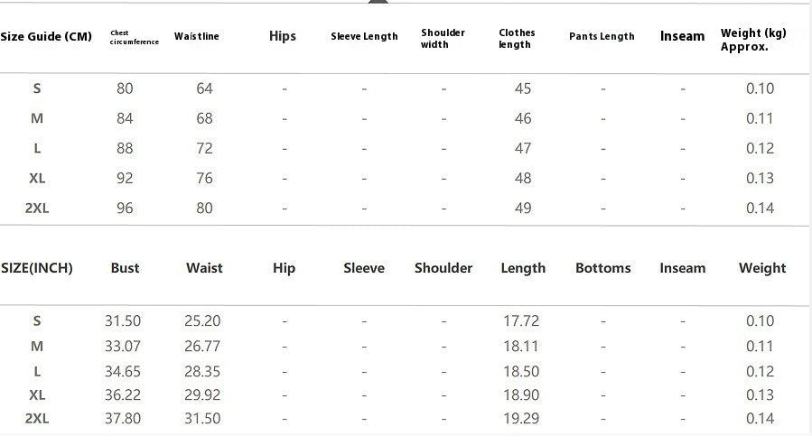
Task: Select waist value 29.92 for XL
Action: pos(202,395)
